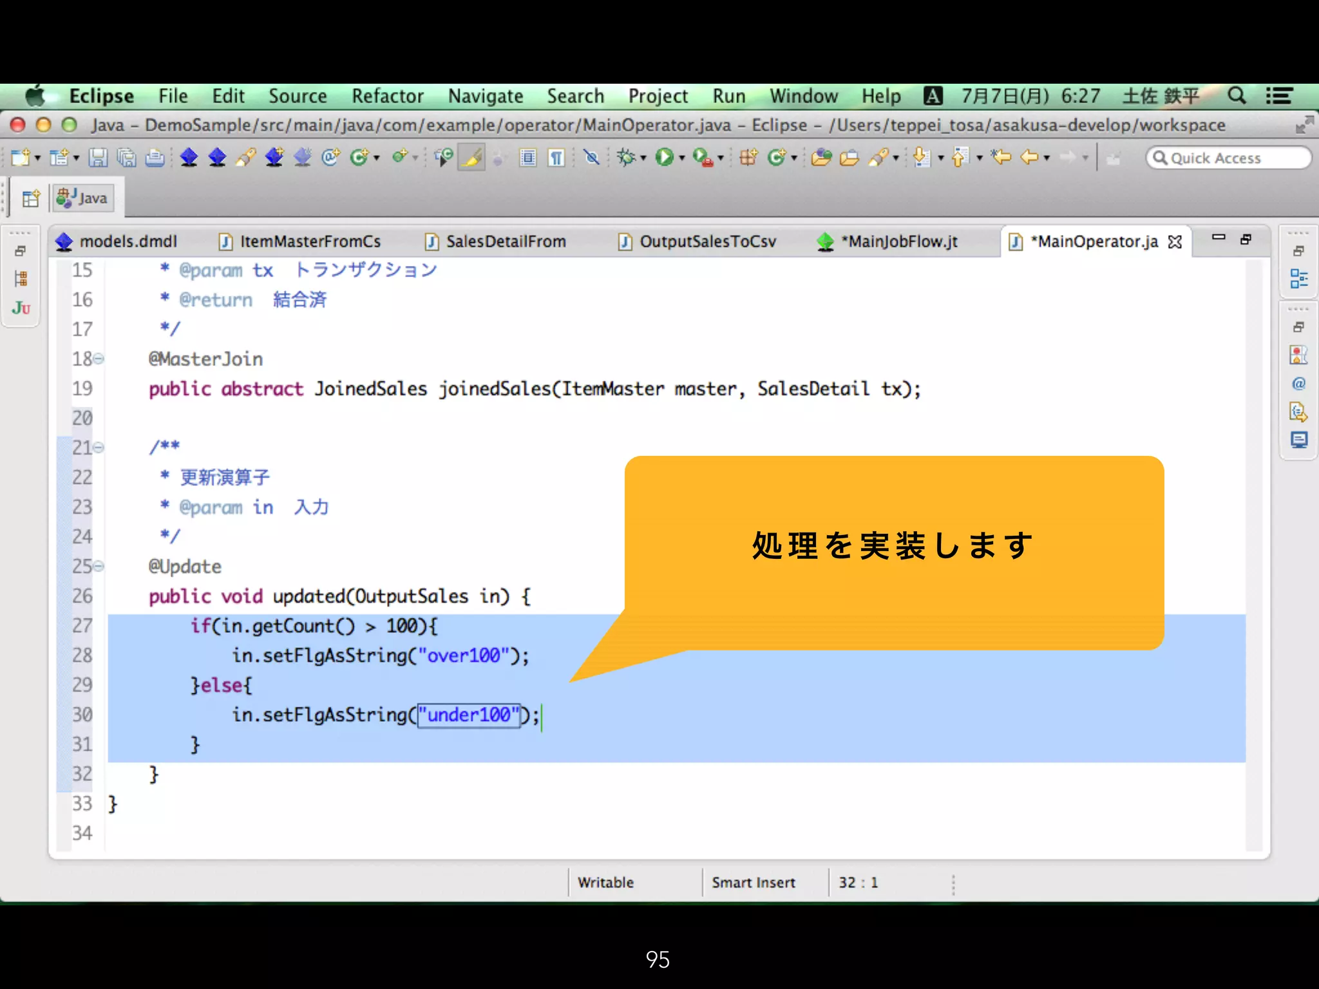
Task: Click the Debug bug icon
Action: pyautogui.click(x=625, y=158)
